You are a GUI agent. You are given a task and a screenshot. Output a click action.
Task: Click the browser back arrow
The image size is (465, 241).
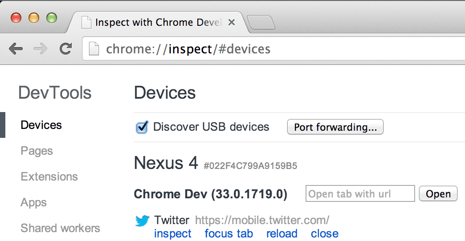(x=16, y=49)
